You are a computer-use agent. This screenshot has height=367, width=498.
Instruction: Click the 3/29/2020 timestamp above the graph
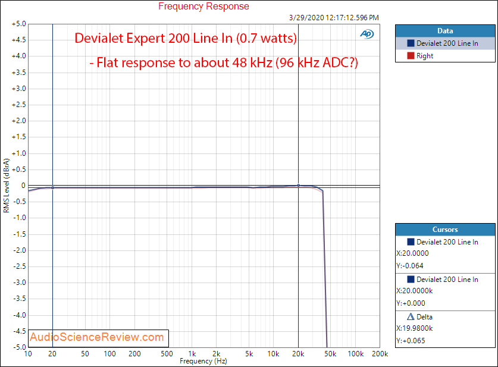click(x=334, y=18)
